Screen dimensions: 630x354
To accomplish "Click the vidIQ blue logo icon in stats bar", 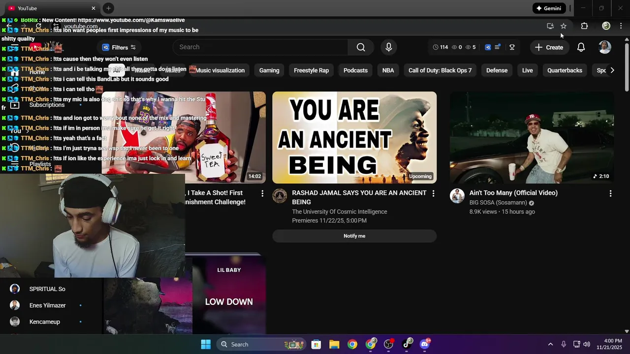I will pos(488,47).
